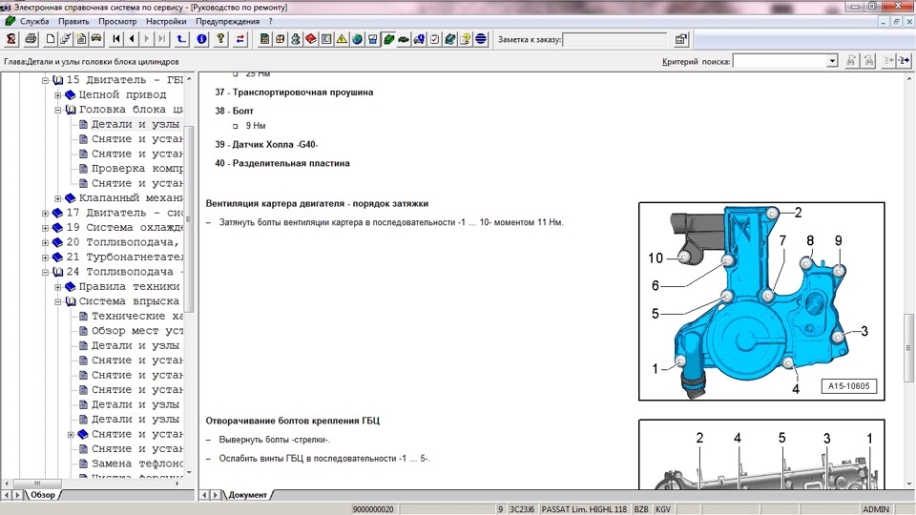Click the document with pencil edit icon
This screenshot has width=916, height=515.
click(66, 39)
